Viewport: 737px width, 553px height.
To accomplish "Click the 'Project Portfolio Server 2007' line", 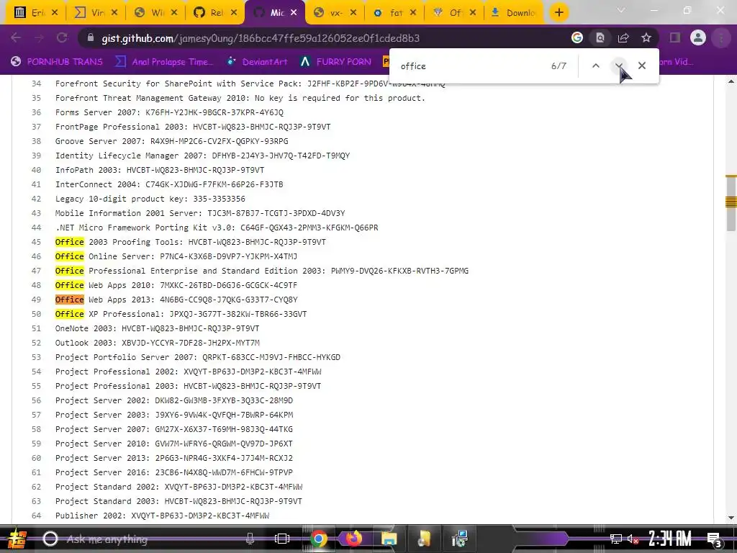I will pyautogui.click(x=198, y=357).
